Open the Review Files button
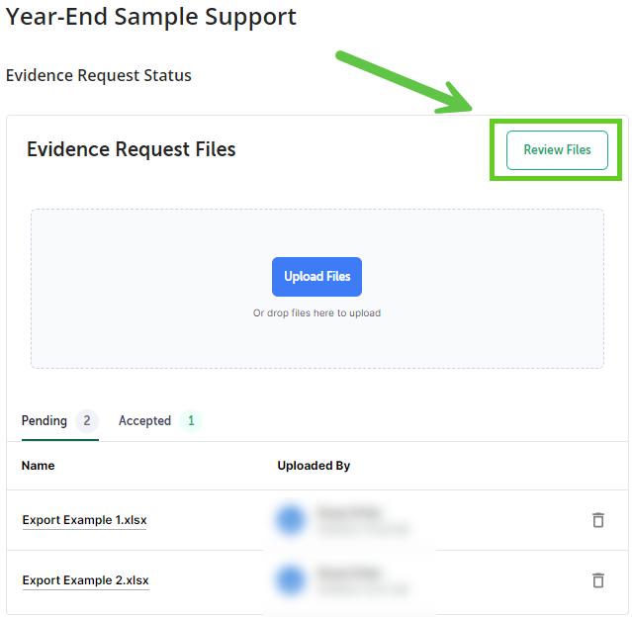This screenshot has height=617, width=632. click(x=557, y=150)
